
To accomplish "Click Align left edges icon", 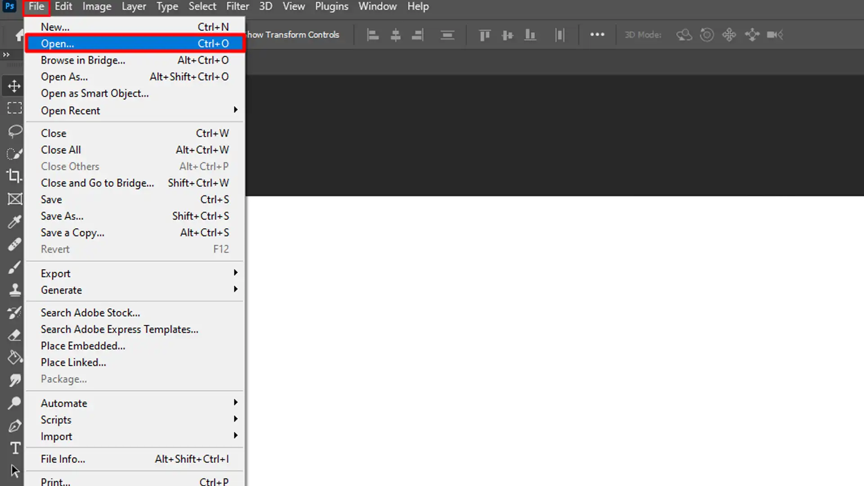I will (x=373, y=35).
